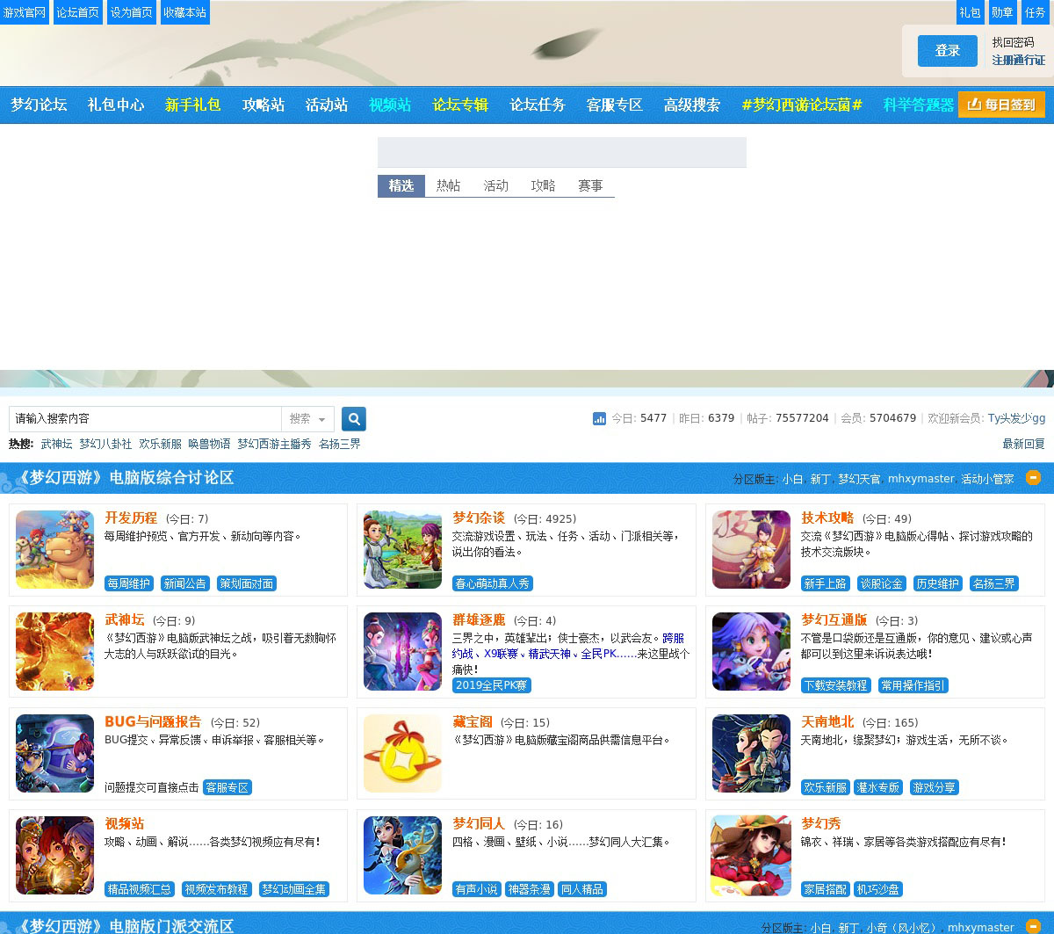Switch to the 赛事 tab
1054x934 pixels.
point(590,185)
